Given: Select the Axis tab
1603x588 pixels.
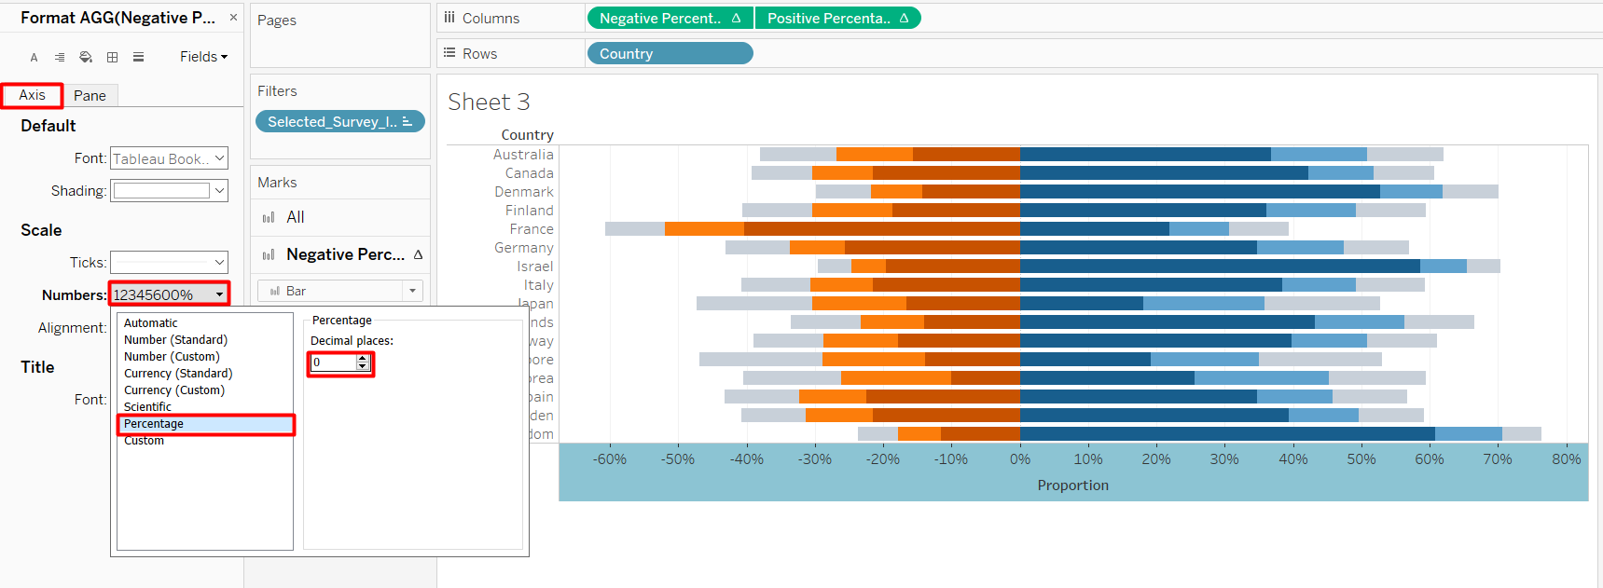Looking at the screenshot, I should click(x=32, y=95).
